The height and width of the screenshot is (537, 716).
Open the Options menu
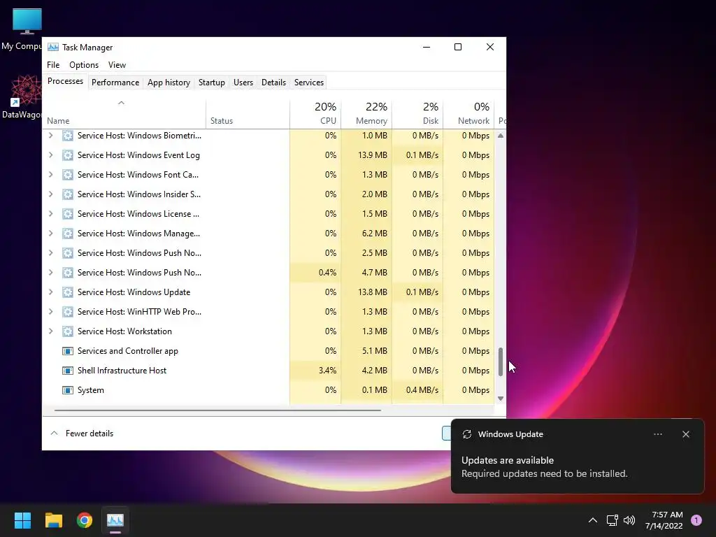pos(84,65)
